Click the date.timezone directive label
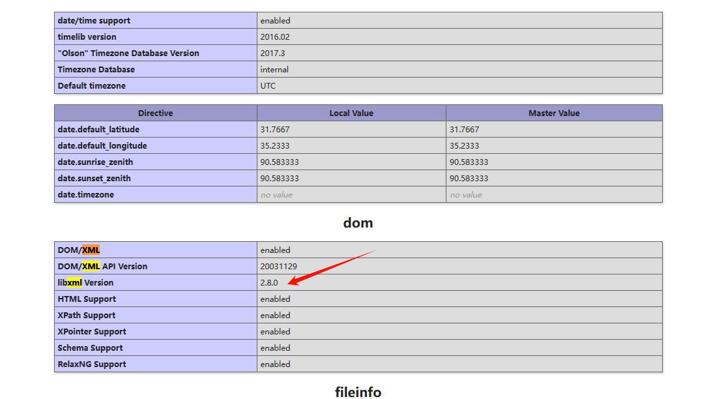This screenshot has width=726, height=399. point(85,194)
